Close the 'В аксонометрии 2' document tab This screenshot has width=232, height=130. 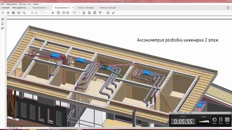pos(72,8)
